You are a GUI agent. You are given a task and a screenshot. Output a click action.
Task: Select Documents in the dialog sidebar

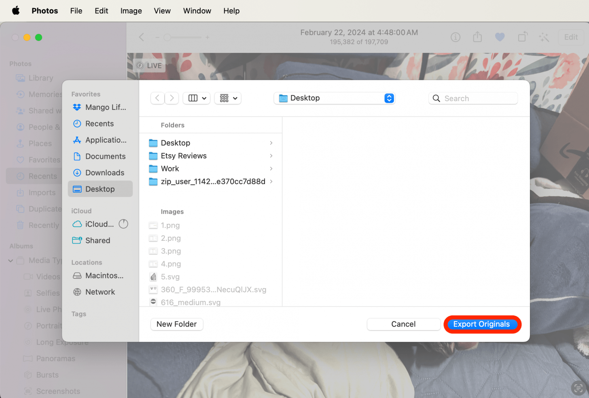(x=100, y=156)
